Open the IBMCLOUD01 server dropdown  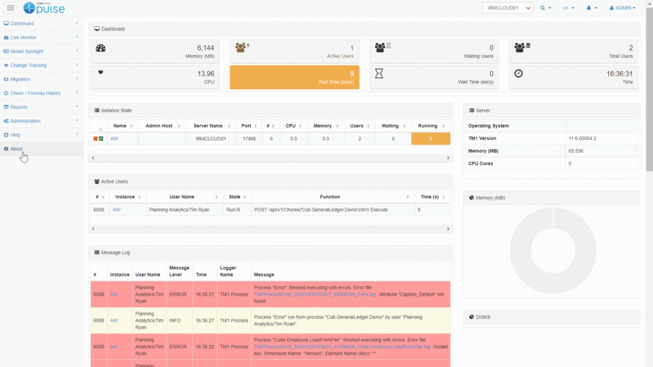tap(507, 8)
